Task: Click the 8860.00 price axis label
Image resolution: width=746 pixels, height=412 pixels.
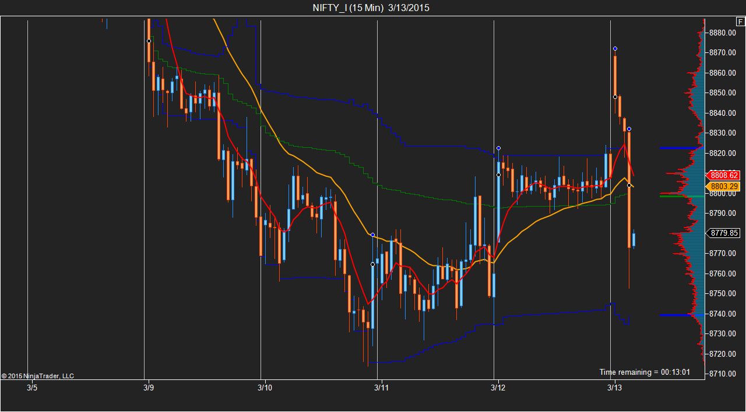Action: (724, 73)
